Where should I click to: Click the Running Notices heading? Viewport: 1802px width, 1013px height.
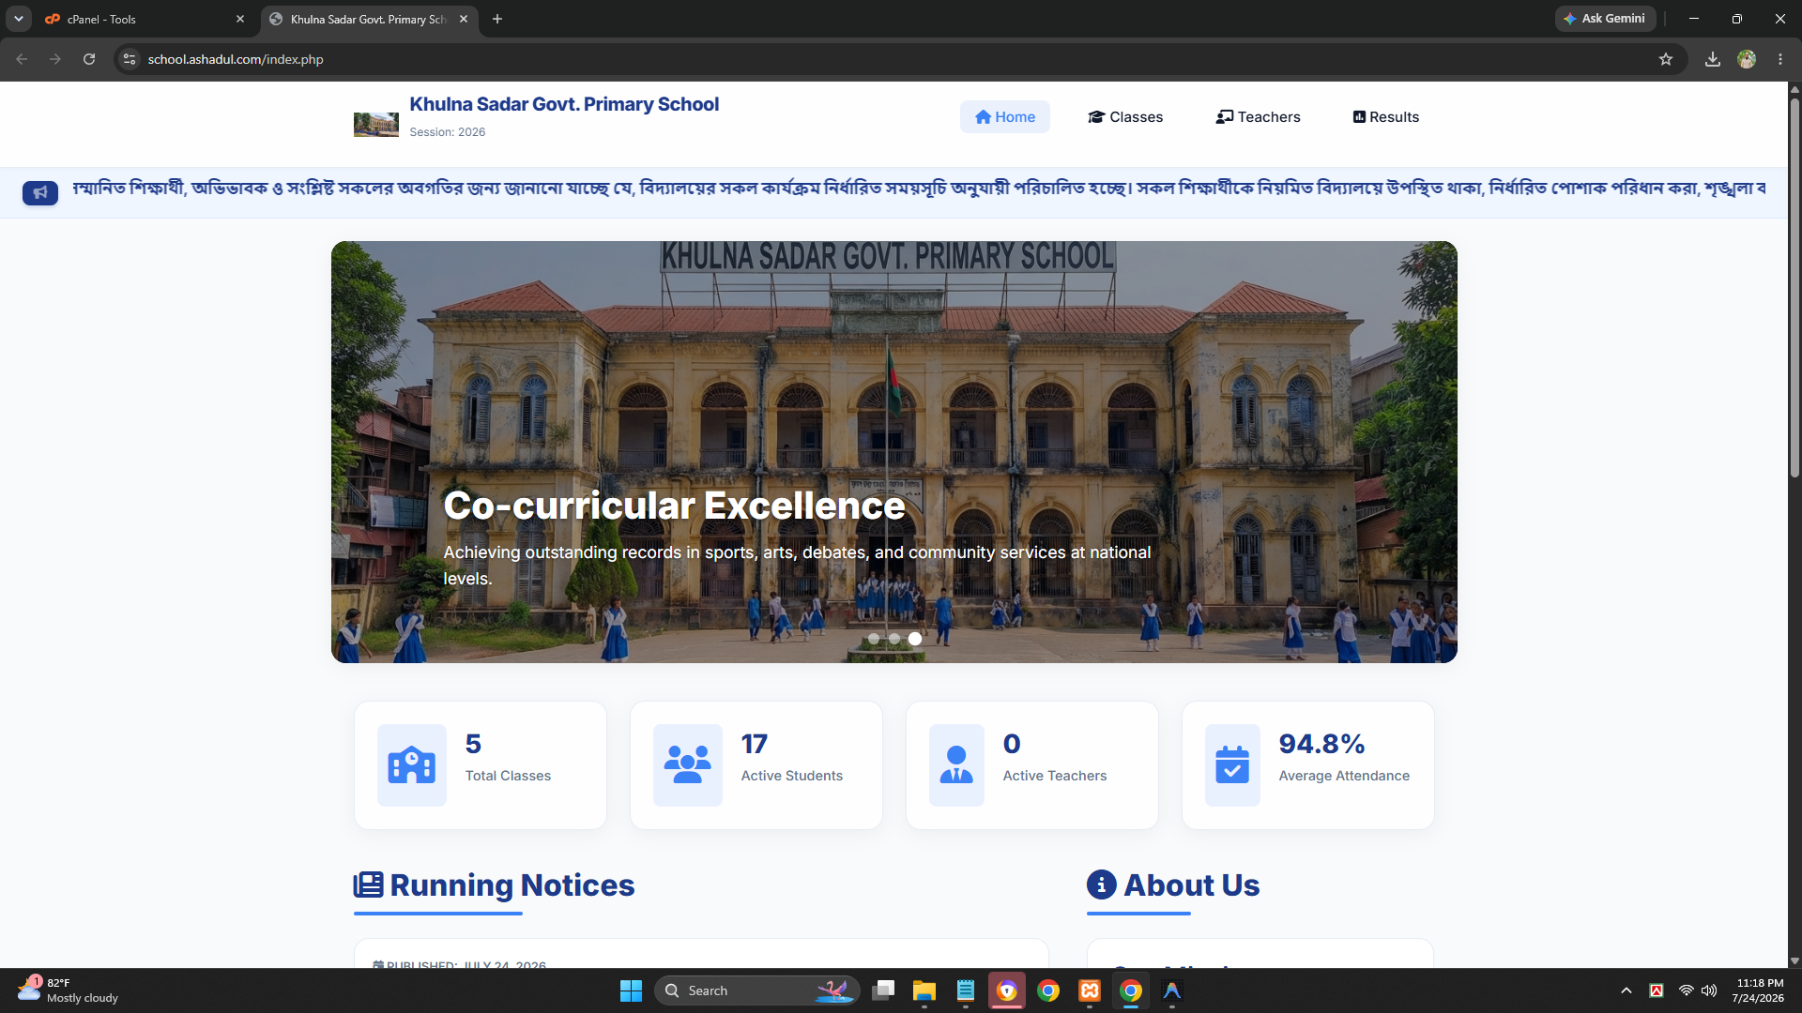[512, 884]
